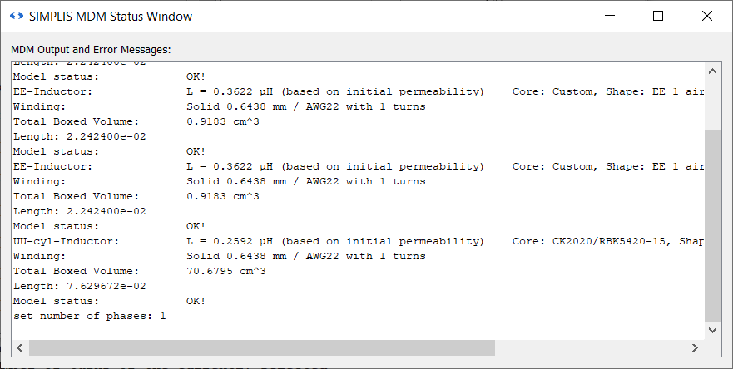Image resolution: width=733 pixels, height=369 pixels.
Task: Click the 'MDM Output and Error Messages' label
Action: point(91,50)
